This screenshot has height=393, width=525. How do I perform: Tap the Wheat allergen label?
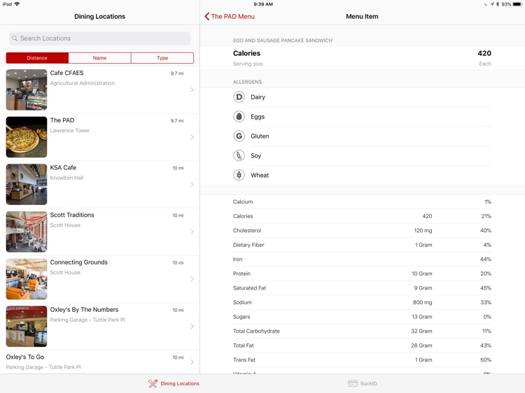point(260,176)
